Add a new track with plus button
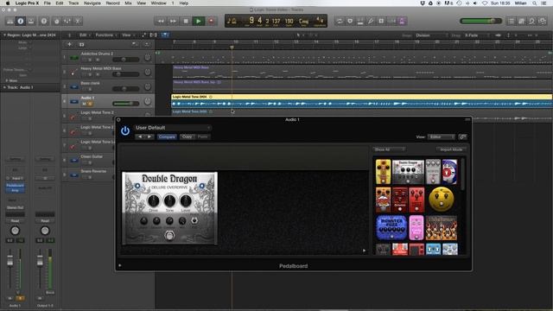The width and height of the screenshot is (553, 311). click(x=69, y=44)
